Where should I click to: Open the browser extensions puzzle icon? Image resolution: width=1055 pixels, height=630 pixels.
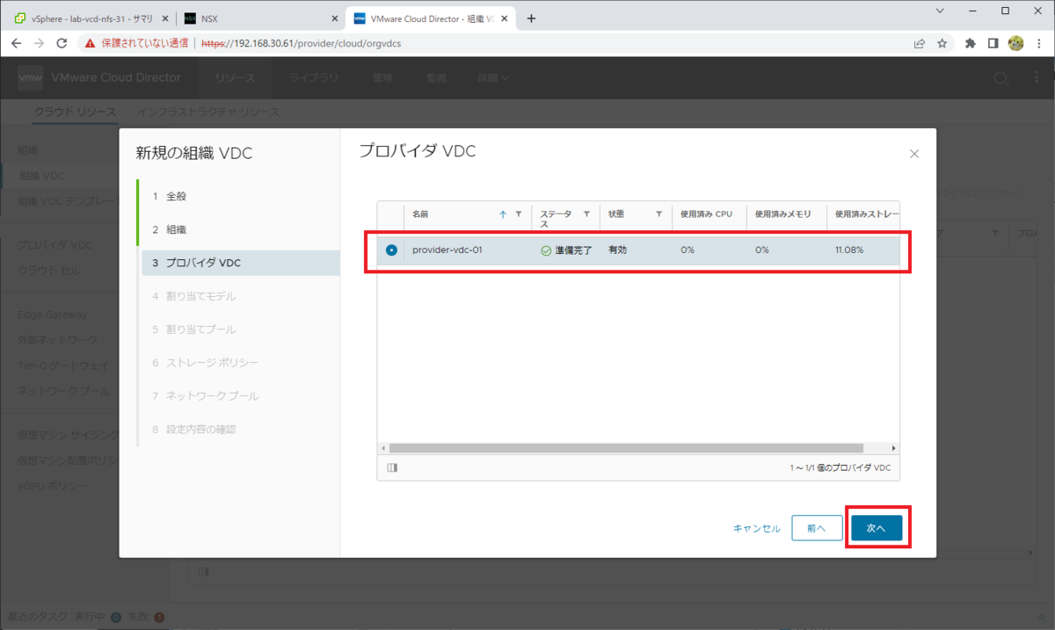pyautogui.click(x=971, y=43)
